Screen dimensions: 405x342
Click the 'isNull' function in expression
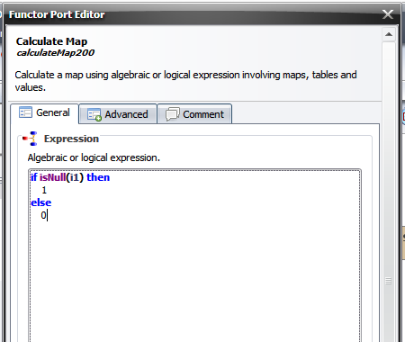[52, 177]
